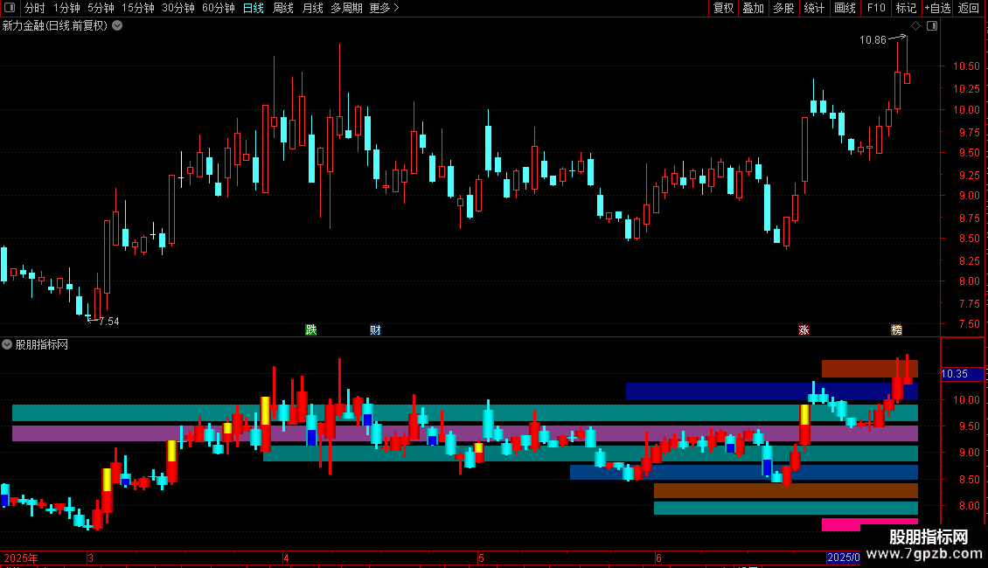The height and width of the screenshot is (568, 988).
Task: Expand the 更多 periods menu
Action: [x=385, y=8]
